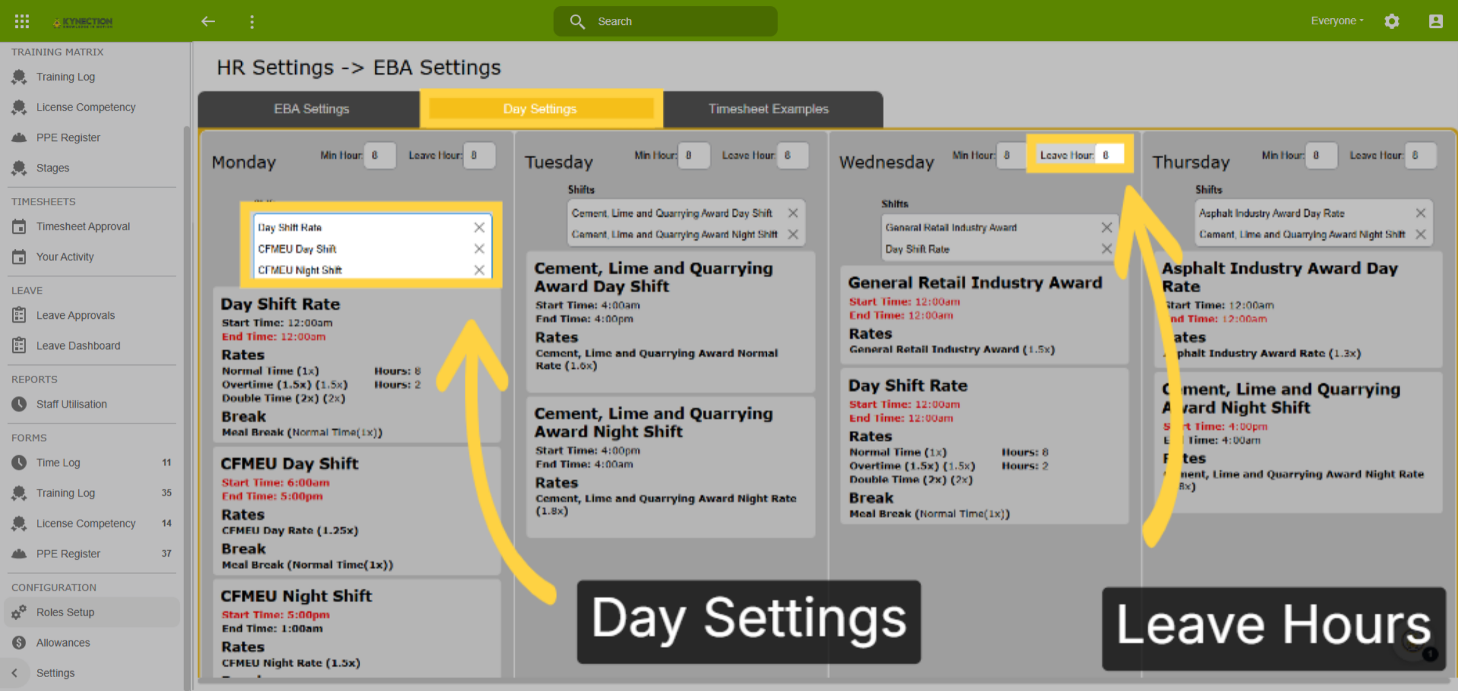Screen dimensions: 1458x691
Task: Go to Roles Setup configuration
Action: tap(66, 612)
